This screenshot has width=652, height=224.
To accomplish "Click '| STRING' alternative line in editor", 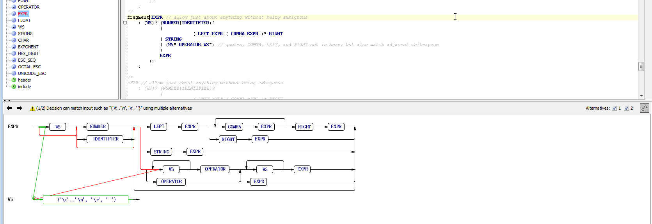I will click(x=171, y=39).
